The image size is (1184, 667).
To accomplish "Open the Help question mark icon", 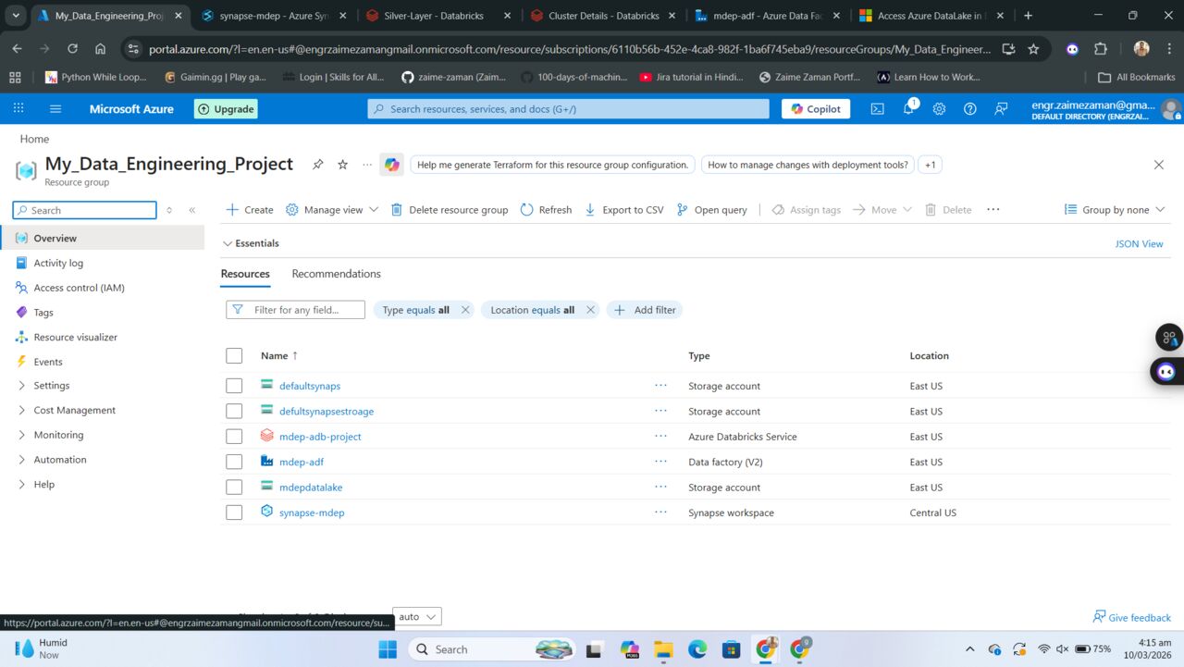I will pyautogui.click(x=970, y=109).
